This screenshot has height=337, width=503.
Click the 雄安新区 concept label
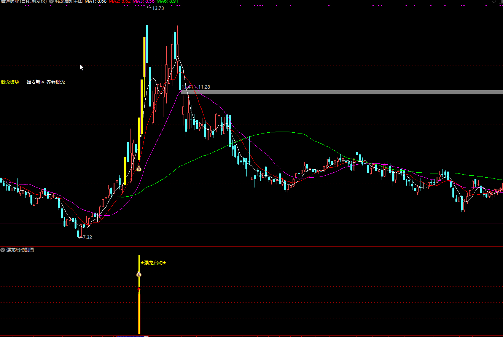(x=36, y=82)
